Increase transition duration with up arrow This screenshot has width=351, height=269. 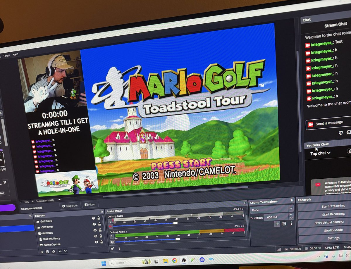[x=291, y=215]
